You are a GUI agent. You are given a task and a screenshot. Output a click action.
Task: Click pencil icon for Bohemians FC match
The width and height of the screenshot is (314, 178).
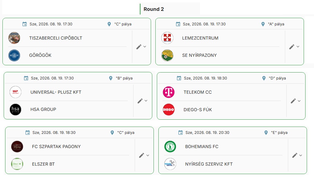point(295,155)
